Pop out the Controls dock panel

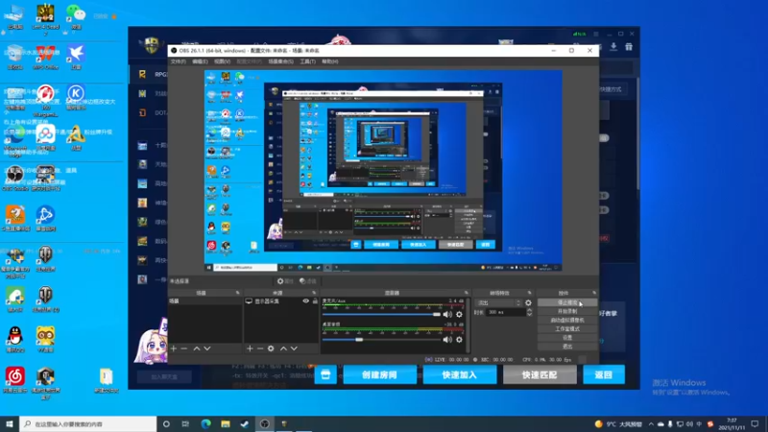click(x=594, y=293)
